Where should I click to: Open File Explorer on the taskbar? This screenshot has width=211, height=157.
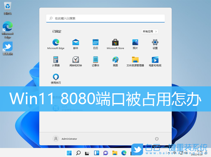pyautogui.click(x=115, y=153)
